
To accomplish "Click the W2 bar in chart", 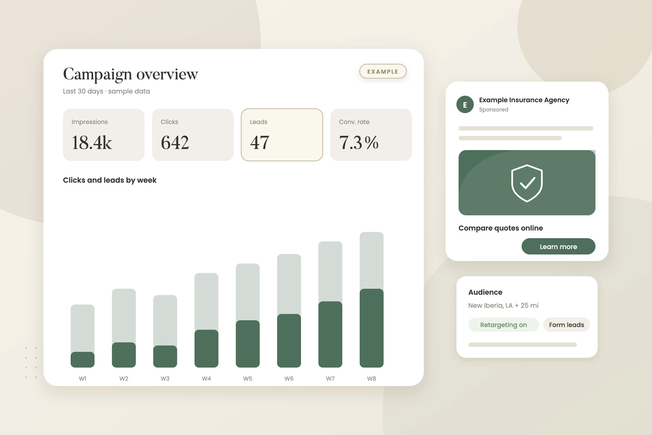I will click(x=124, y=328).
